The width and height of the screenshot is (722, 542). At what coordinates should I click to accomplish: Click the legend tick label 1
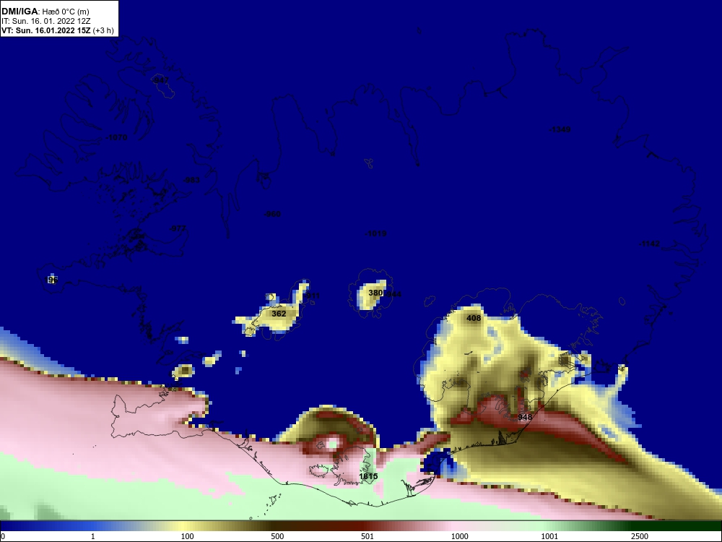[93, 536]
